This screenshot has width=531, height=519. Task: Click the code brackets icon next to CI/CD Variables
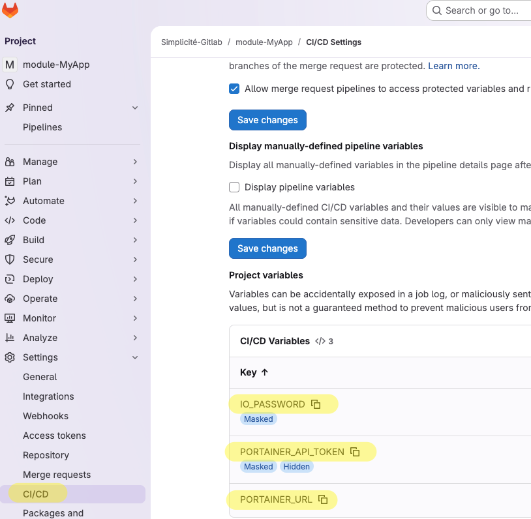[x=320, y=340]
